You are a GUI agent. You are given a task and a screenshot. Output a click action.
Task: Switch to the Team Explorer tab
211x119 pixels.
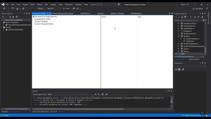(x=194, y=59)
